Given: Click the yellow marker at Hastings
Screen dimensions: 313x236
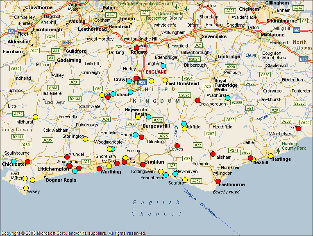Looking at the screenshot, I should (270, 156).
